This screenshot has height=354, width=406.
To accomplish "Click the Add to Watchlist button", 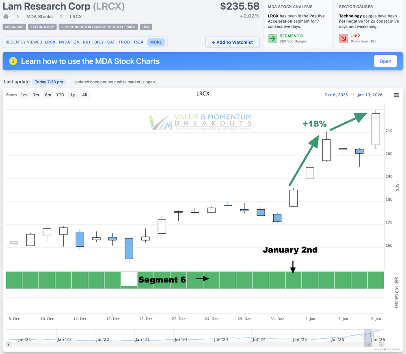I will (232, 42).
